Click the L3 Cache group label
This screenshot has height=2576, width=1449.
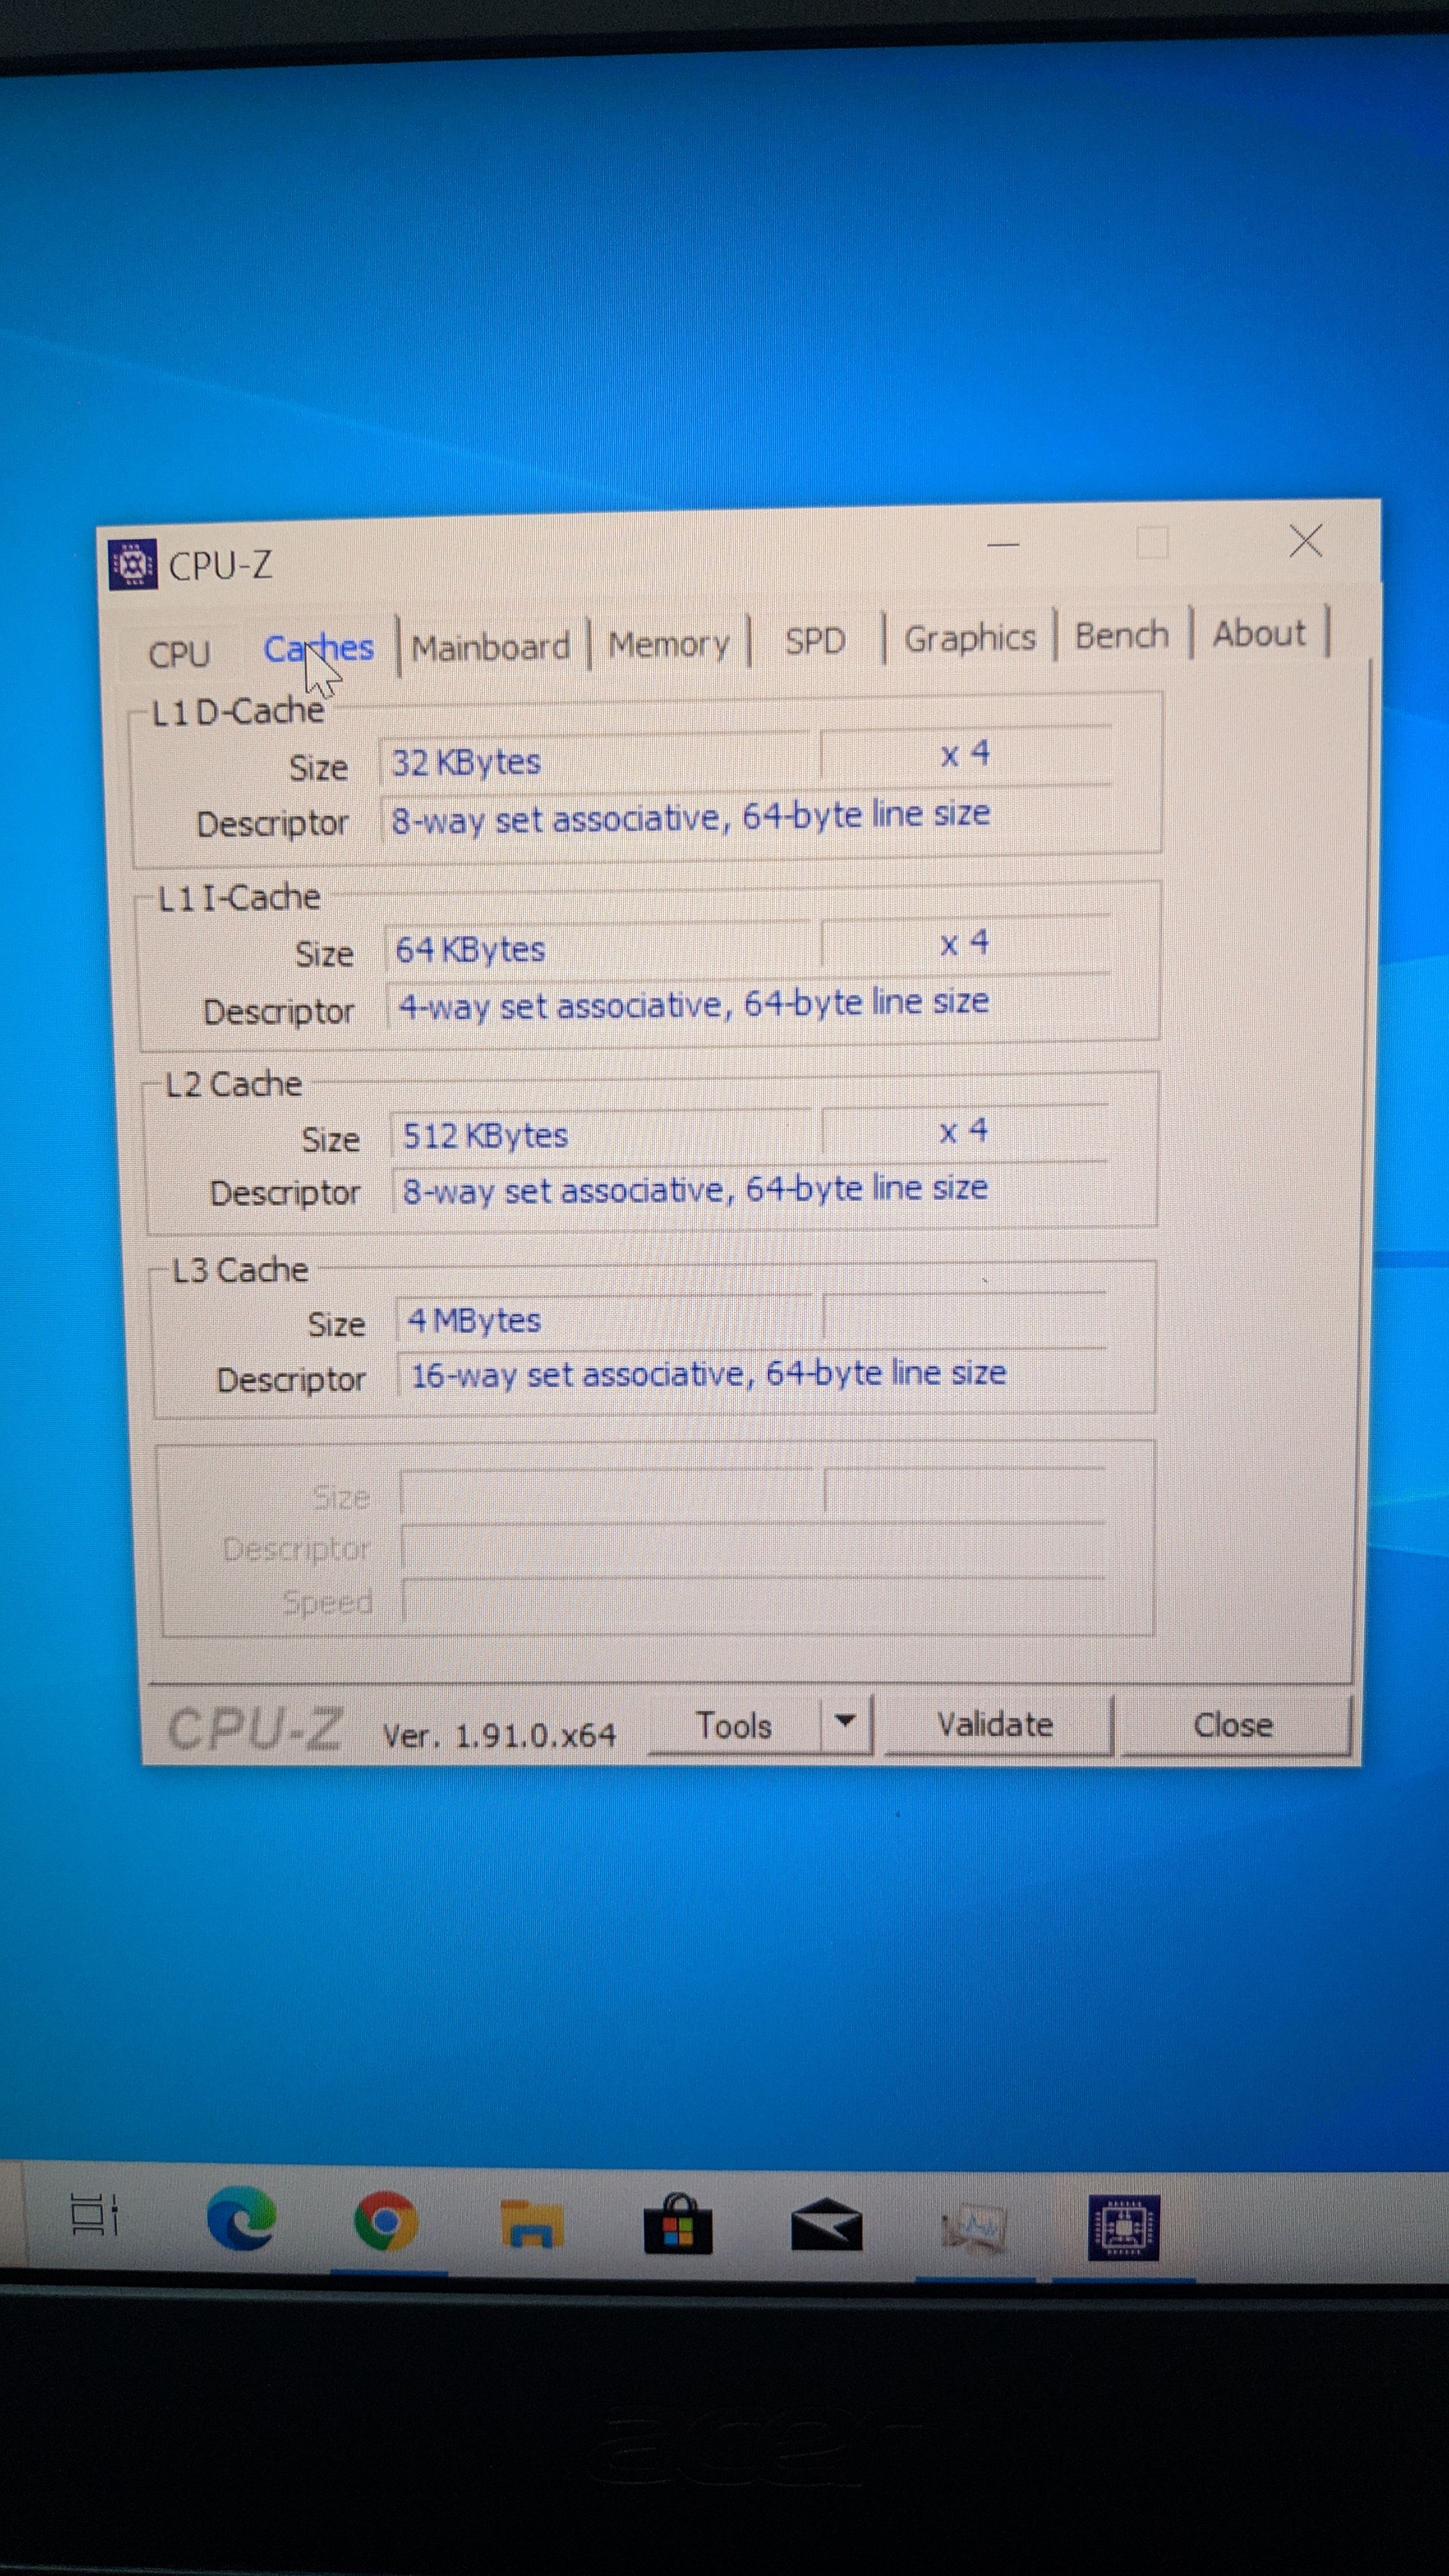point(240,1270)
